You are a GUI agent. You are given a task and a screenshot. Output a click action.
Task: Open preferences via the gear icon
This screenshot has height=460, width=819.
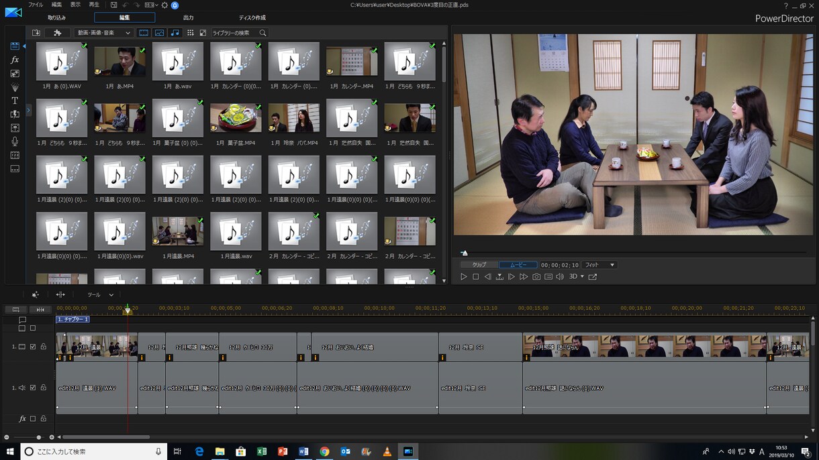164,5
